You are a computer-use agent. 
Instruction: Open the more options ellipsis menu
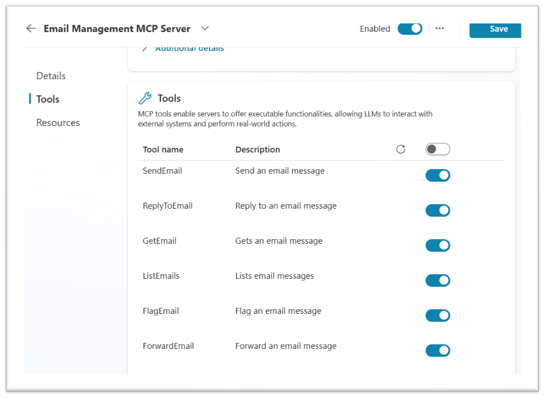tap(440, 29)
